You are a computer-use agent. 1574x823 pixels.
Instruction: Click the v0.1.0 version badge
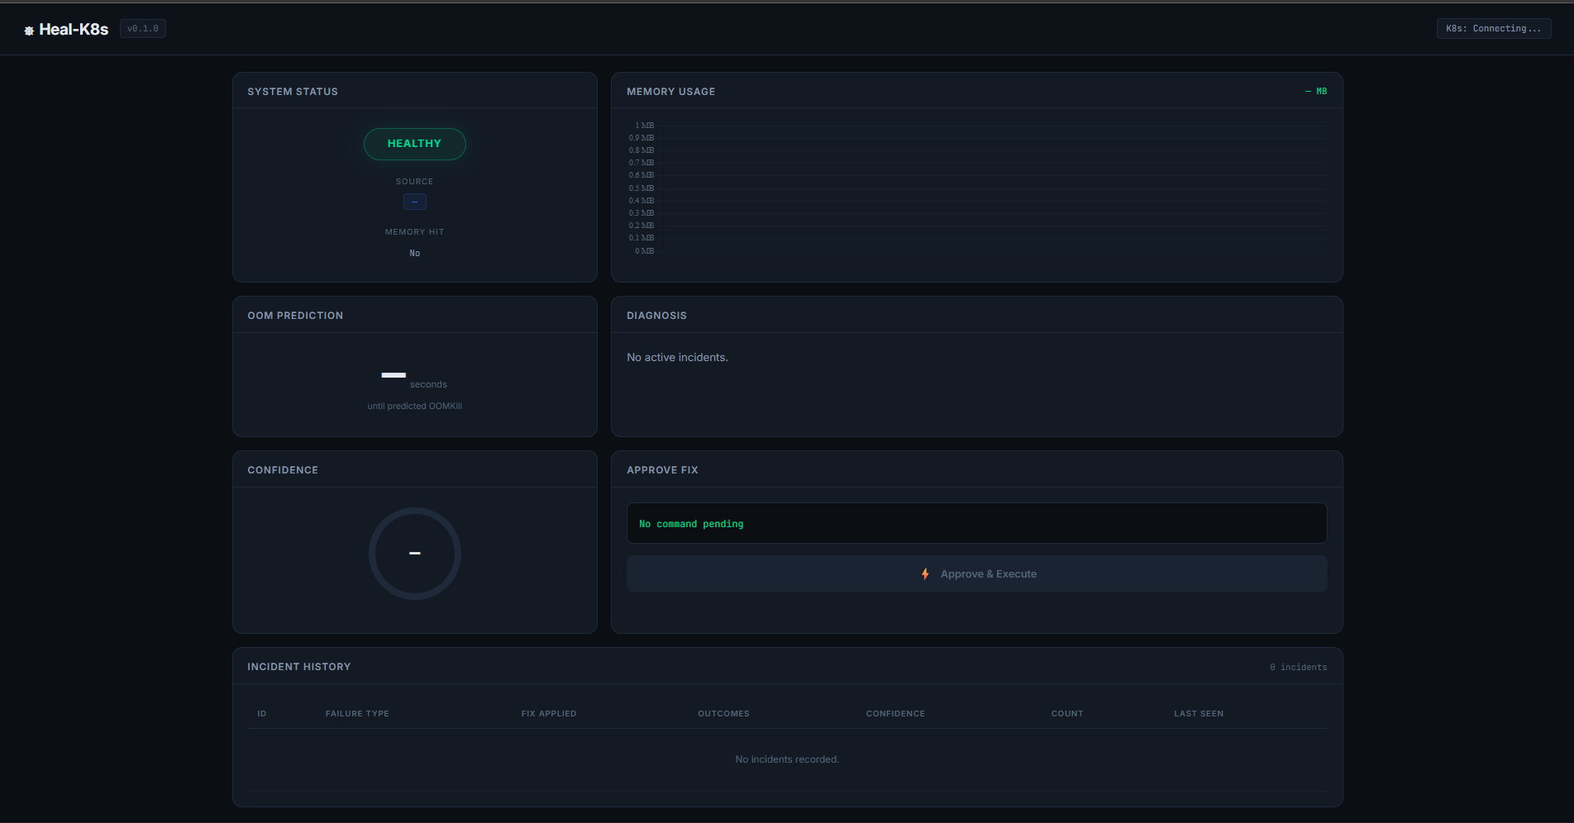143,28
